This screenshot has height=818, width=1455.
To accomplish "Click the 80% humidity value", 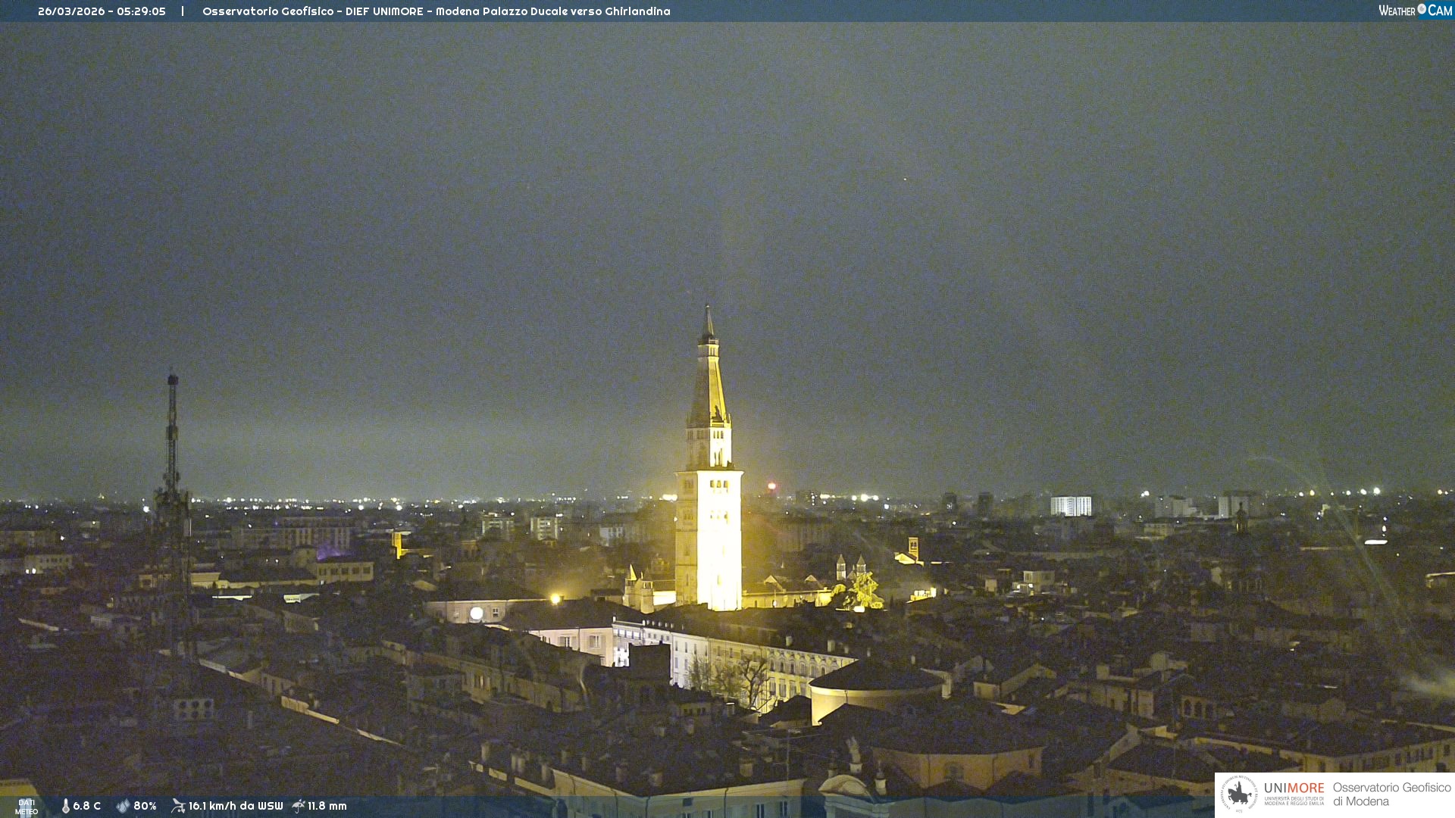I will (x=145, y=806).
